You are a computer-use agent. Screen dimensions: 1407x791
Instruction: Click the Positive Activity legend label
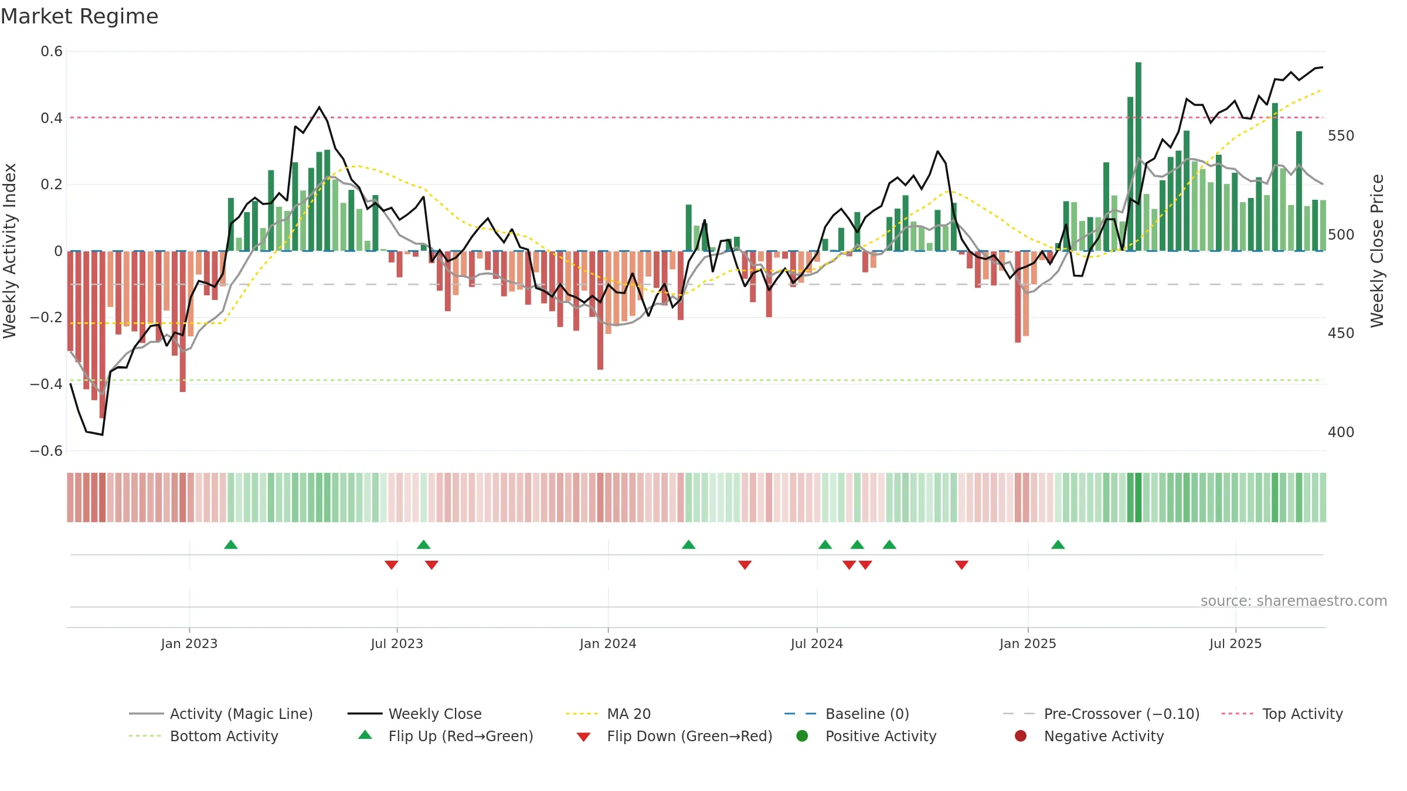pos(881,736)
